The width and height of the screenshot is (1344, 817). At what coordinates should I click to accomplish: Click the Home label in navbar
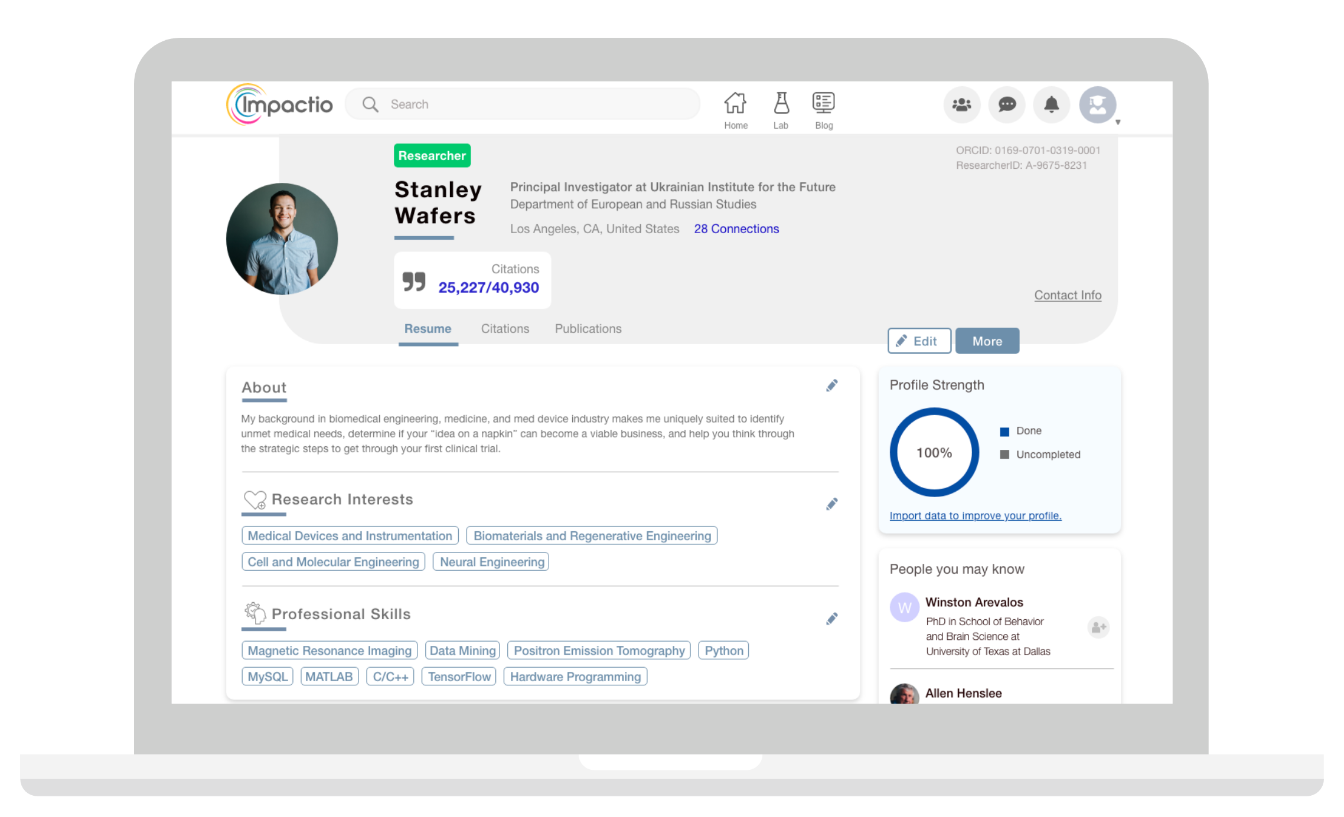click(736, 125)
